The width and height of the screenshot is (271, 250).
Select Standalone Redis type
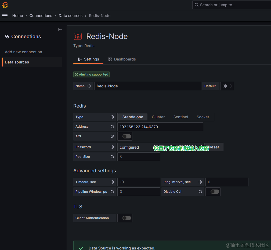point(133,117)
